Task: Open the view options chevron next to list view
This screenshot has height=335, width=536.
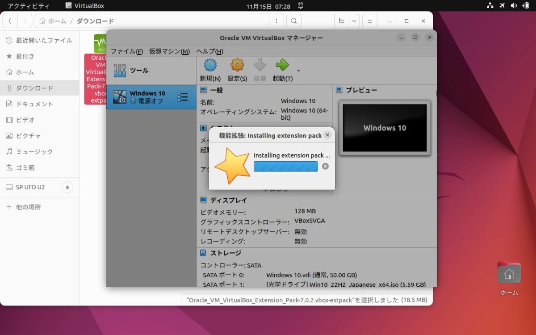Action: click(354, 21)
